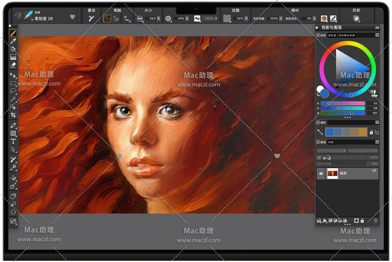Viewport: 392px width, 262px height.
Task: Click the 画布 layer thumbnail
Action: (x=332, y=173)
